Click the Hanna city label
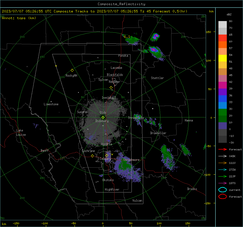Image resolution: width=243 pixels, height=227 pixels. (189, 120)
